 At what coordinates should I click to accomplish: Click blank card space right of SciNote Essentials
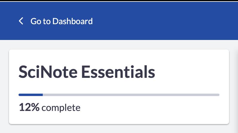coord(191,72)
